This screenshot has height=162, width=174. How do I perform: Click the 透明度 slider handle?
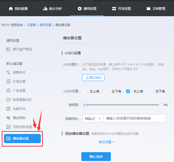click(85, 105)
